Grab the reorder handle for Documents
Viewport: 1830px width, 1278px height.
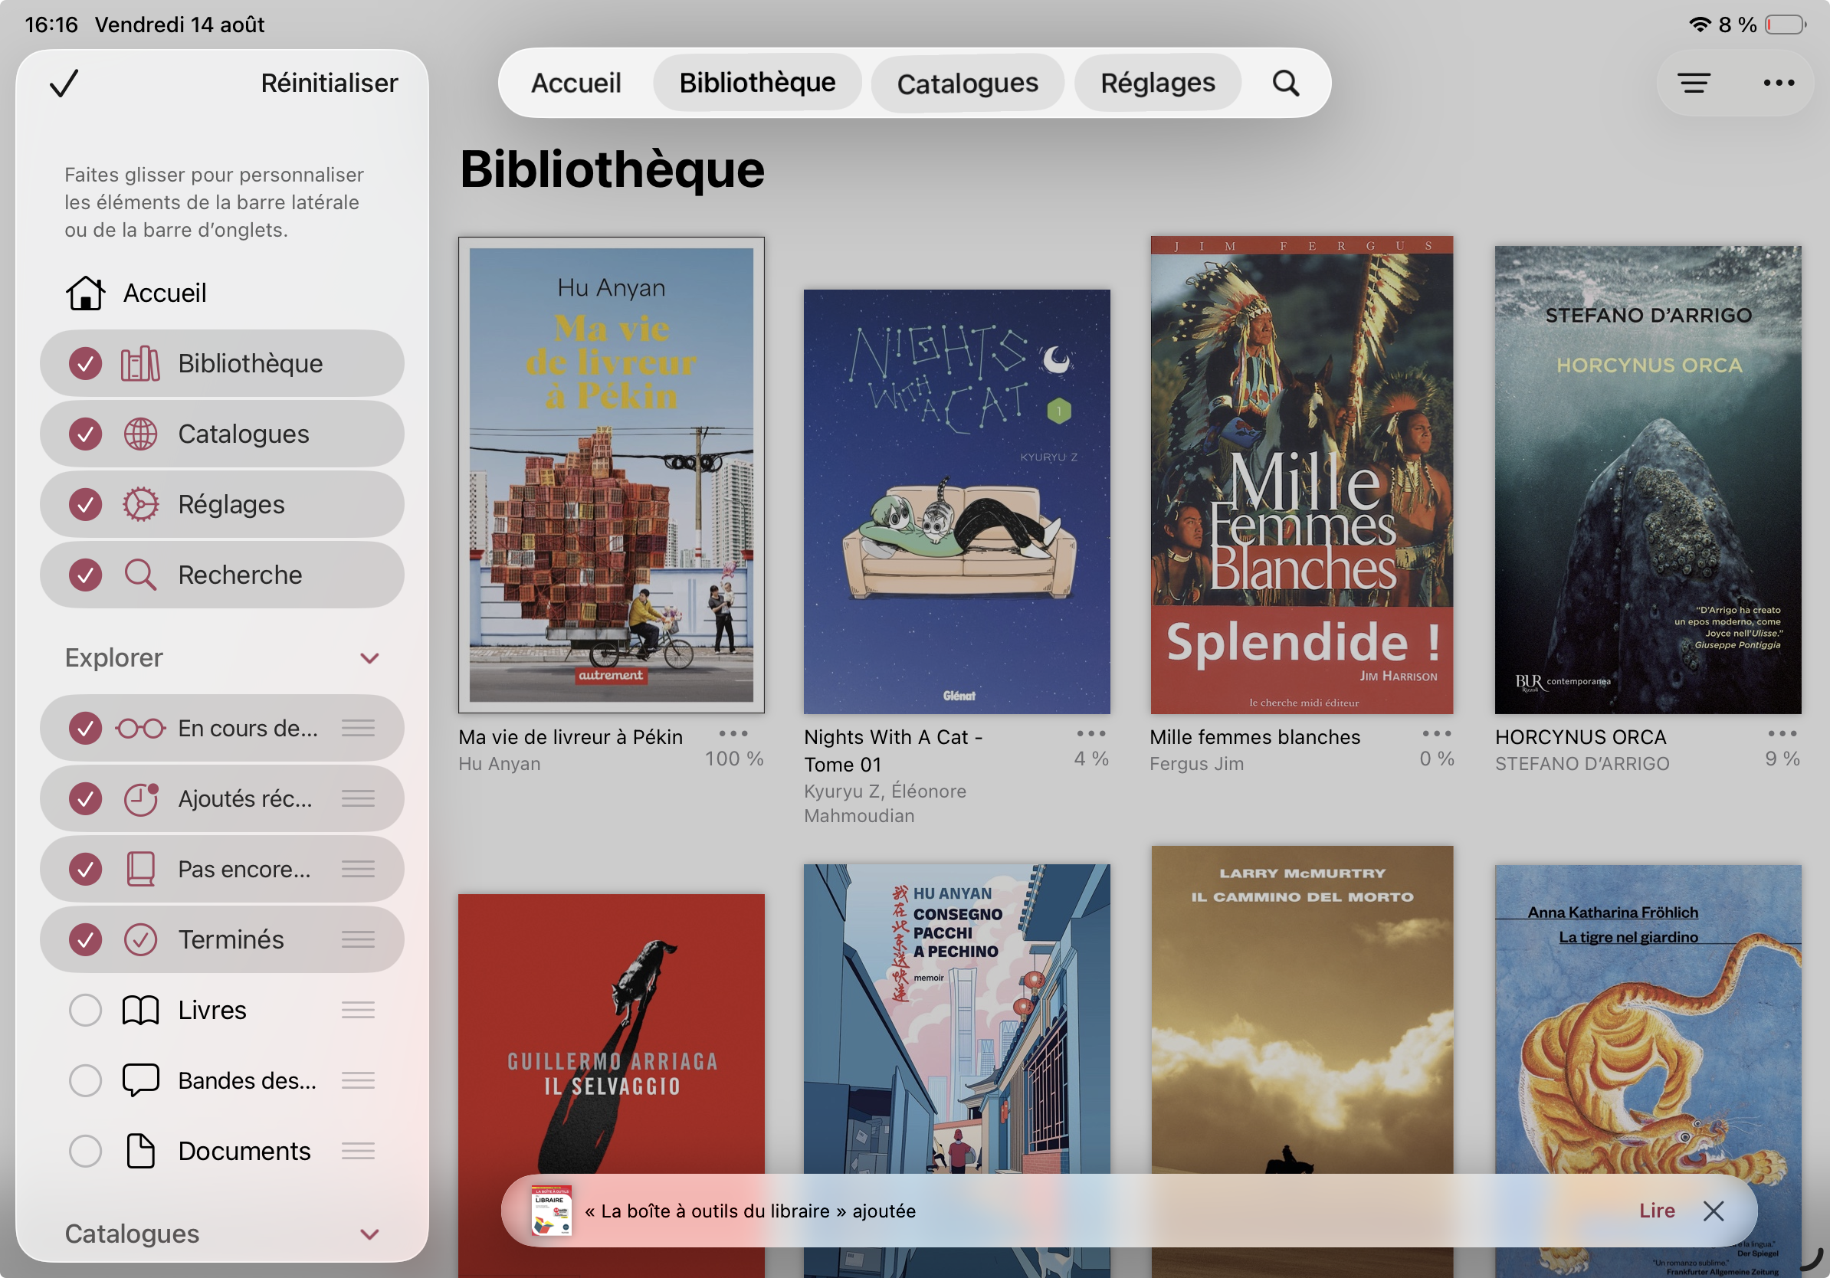[359, 1151]
